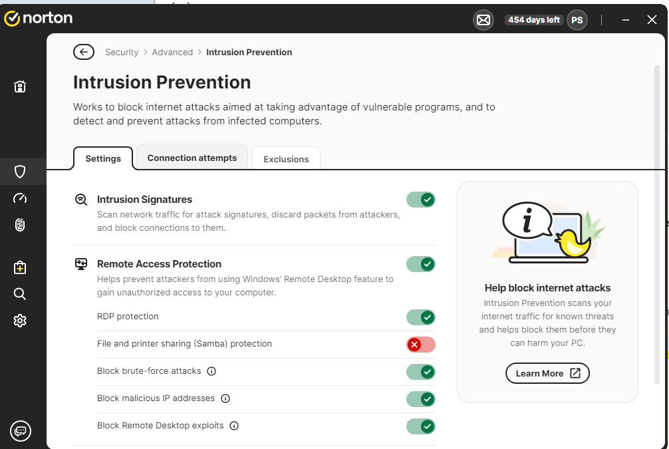The height and width of the screenshot is (449, 669).
Task: Open the Privacy fingerprint sidebar icon
Action: [20, 225]
